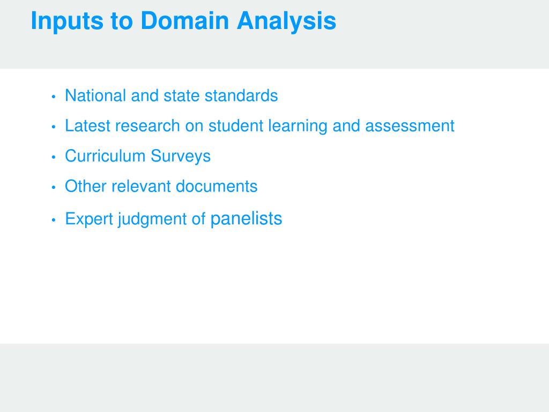Click the gray footer band of slide
This screenshot has width=549, height=412.
274,378
